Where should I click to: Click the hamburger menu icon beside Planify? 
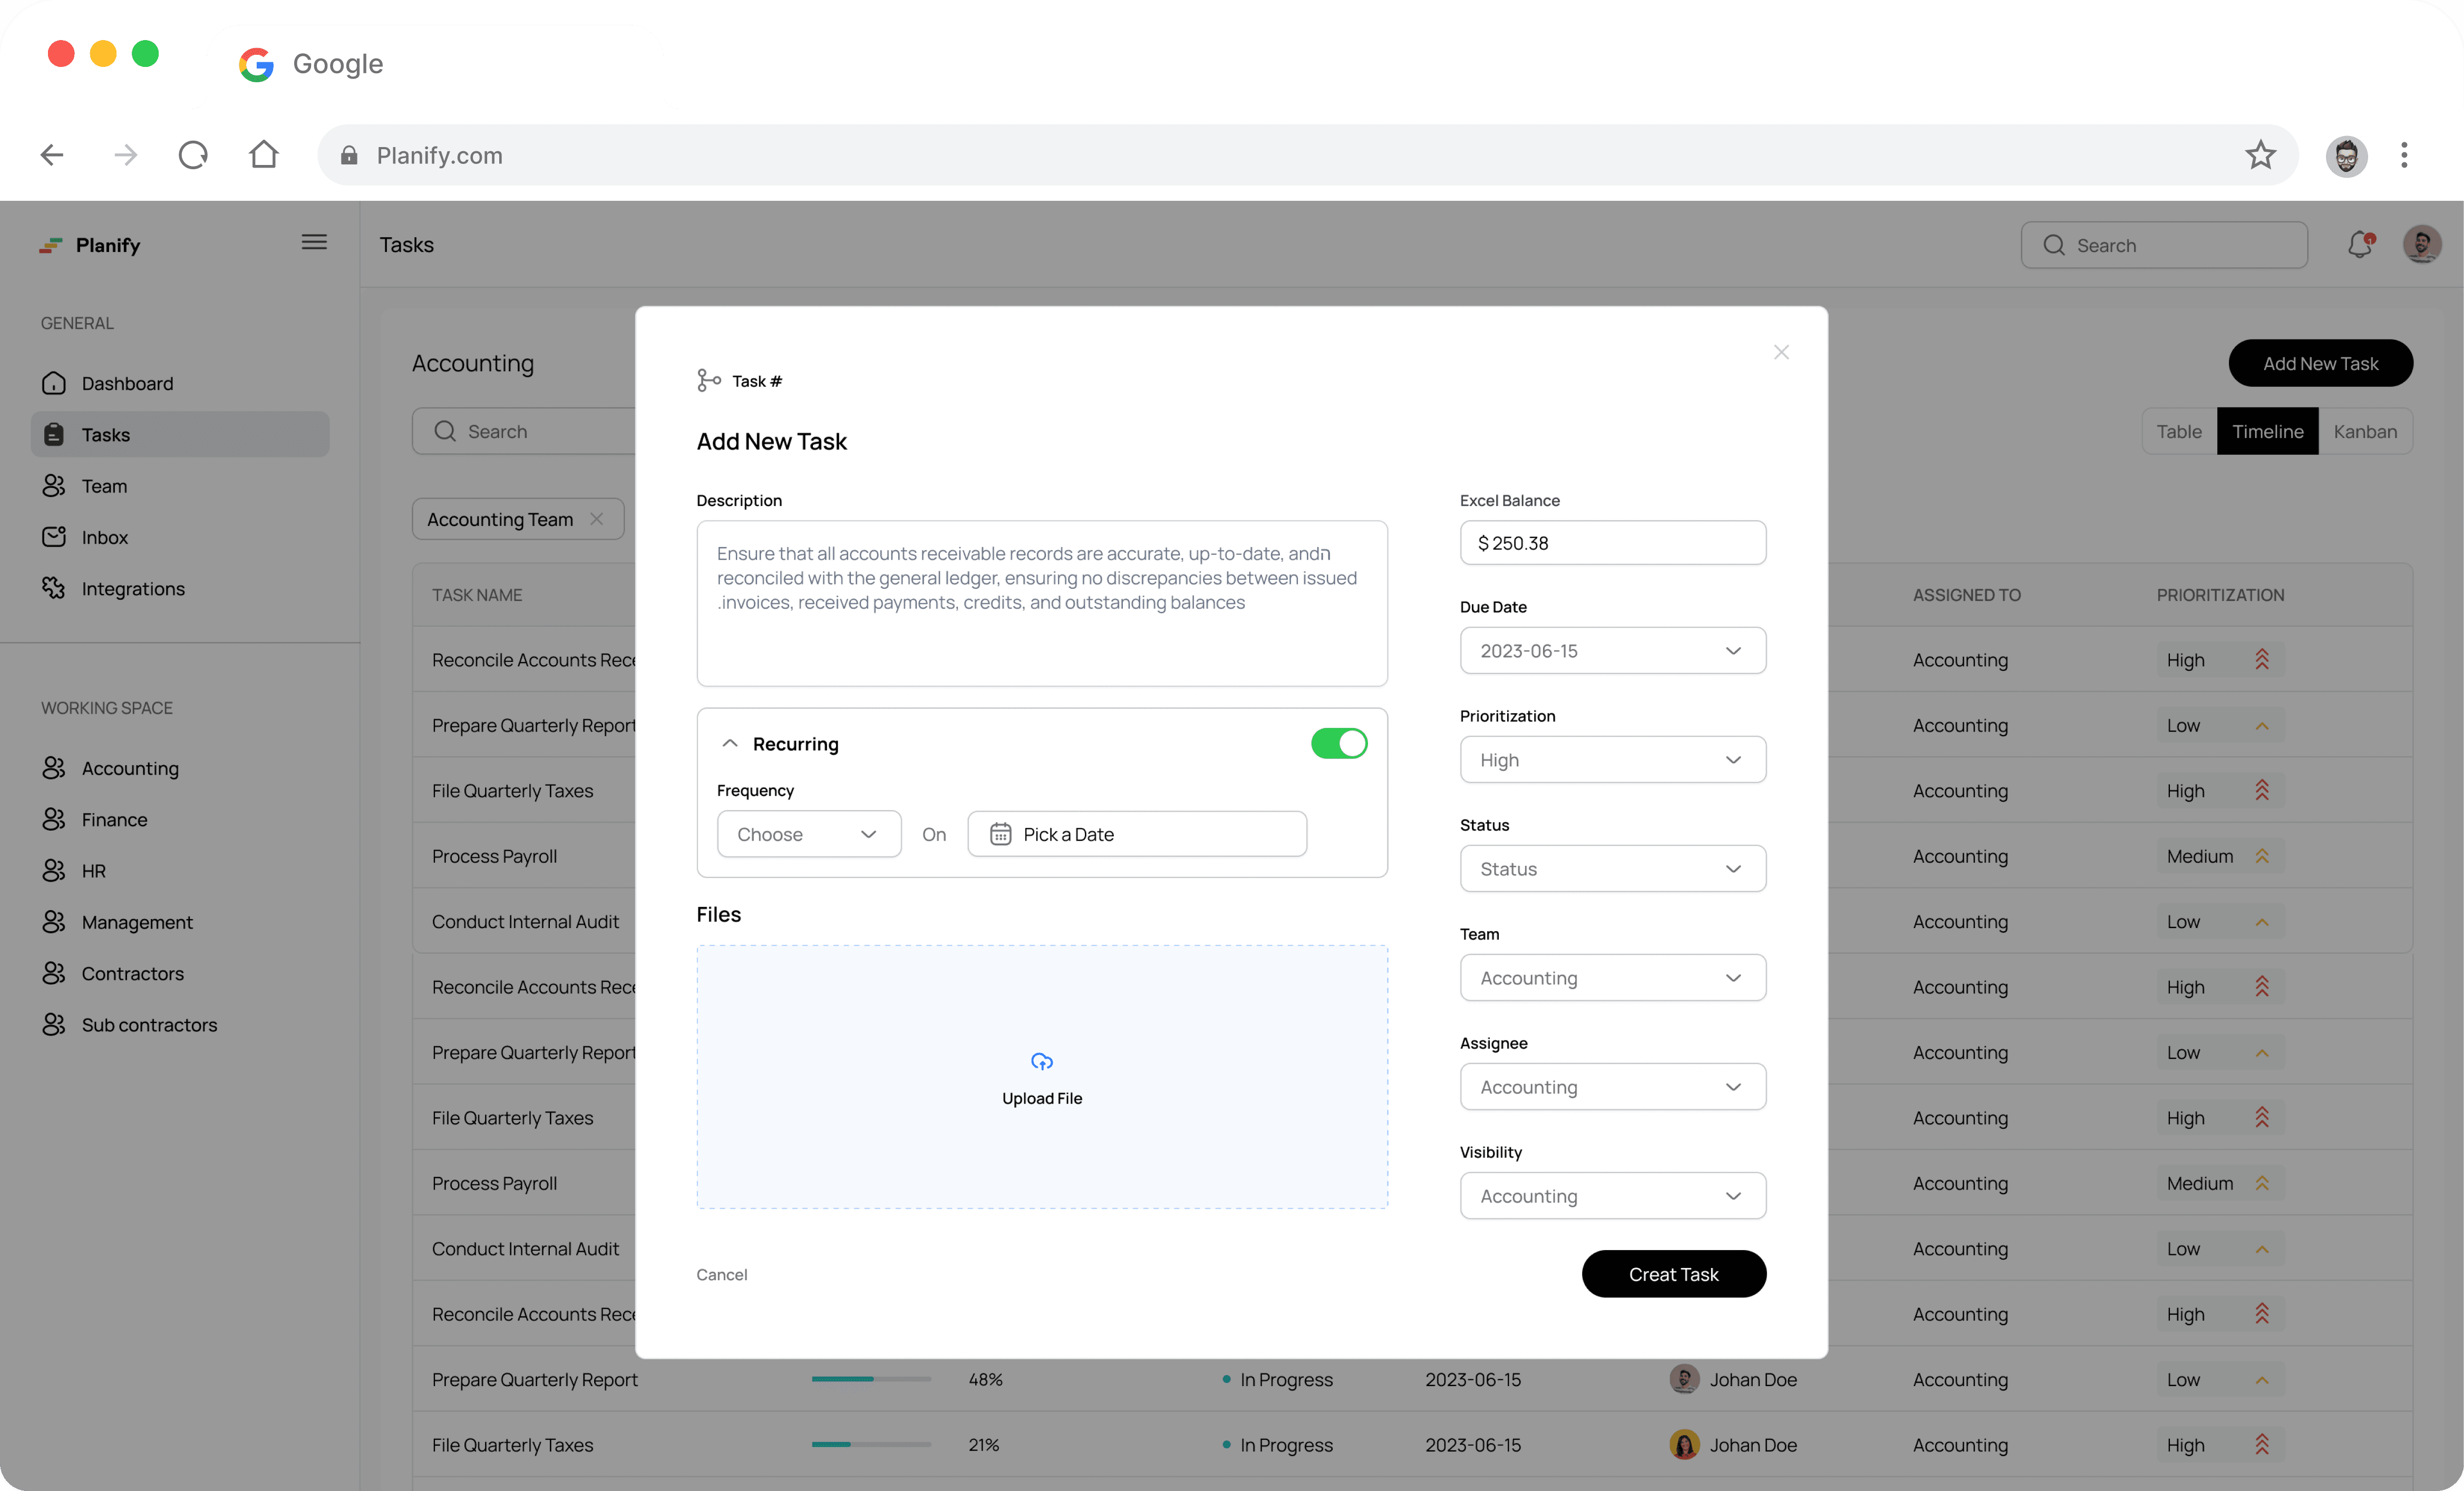314,242
